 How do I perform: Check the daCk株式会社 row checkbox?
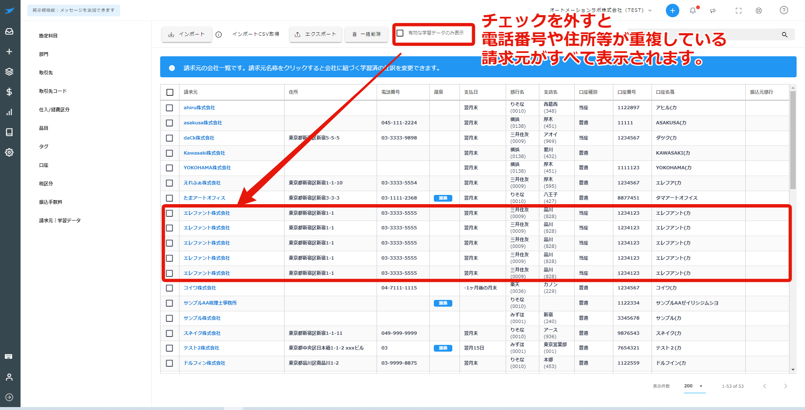point(169,138)
